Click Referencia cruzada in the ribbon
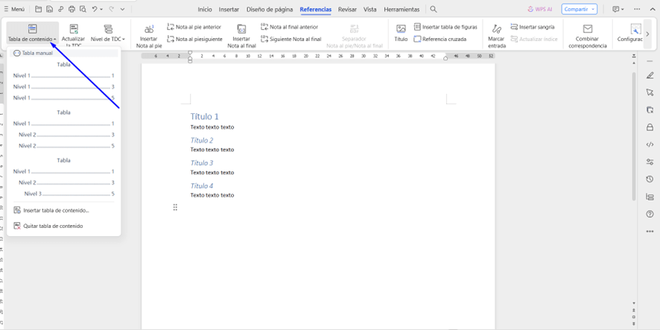 (x=440, y=39)
